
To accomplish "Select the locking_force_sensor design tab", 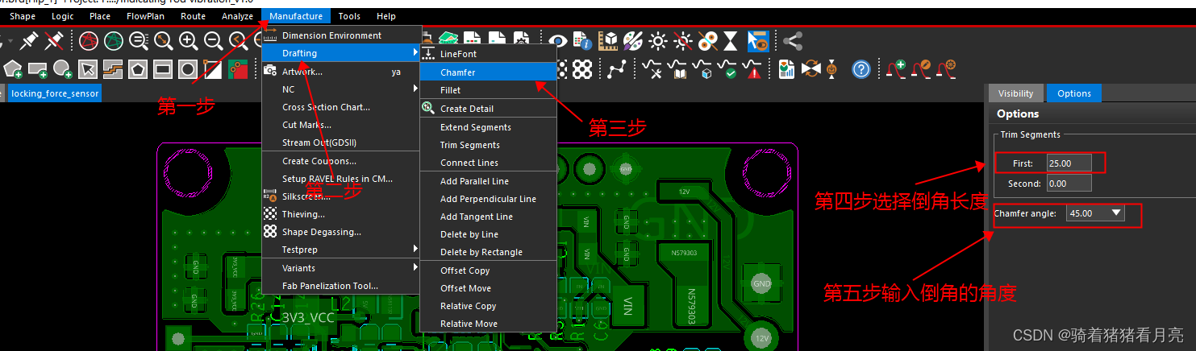I will (55, 93).
